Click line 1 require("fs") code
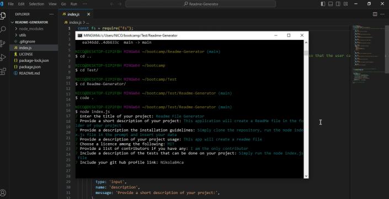The image size is (389, 199). click(106, 28)
